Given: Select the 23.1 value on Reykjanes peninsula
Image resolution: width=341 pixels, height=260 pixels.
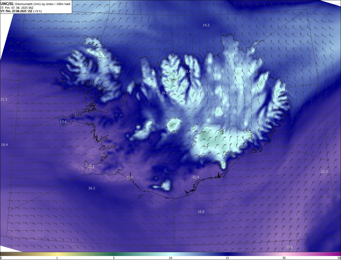Looking at the screenshot, I should point(91,166).
